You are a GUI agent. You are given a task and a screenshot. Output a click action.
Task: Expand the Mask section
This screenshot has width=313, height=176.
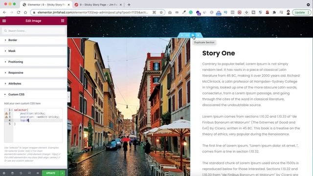point(34,51)
